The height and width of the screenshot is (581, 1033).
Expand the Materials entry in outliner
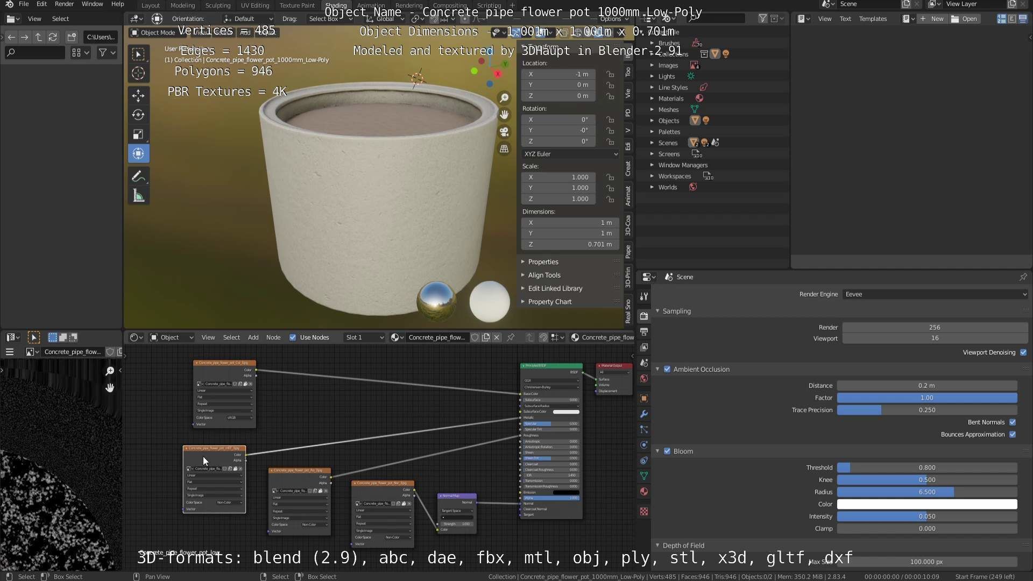point(652,98)
